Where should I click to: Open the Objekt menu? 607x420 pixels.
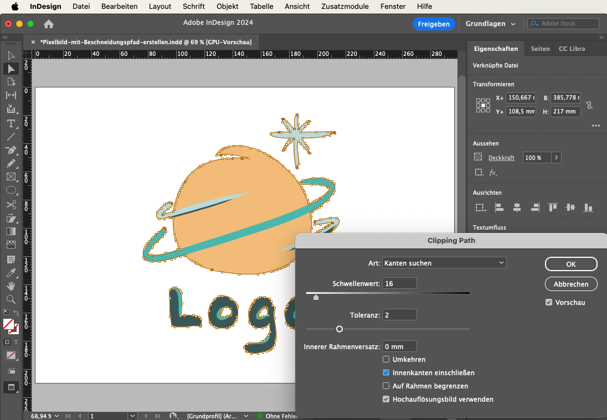[x=227, y=7]
